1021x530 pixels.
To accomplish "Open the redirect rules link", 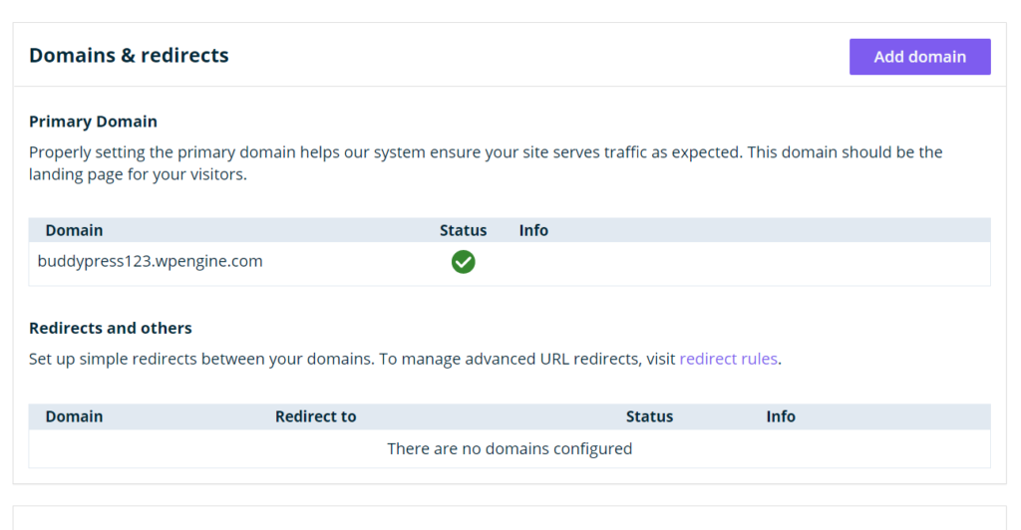I will click(x=728, y=359).
